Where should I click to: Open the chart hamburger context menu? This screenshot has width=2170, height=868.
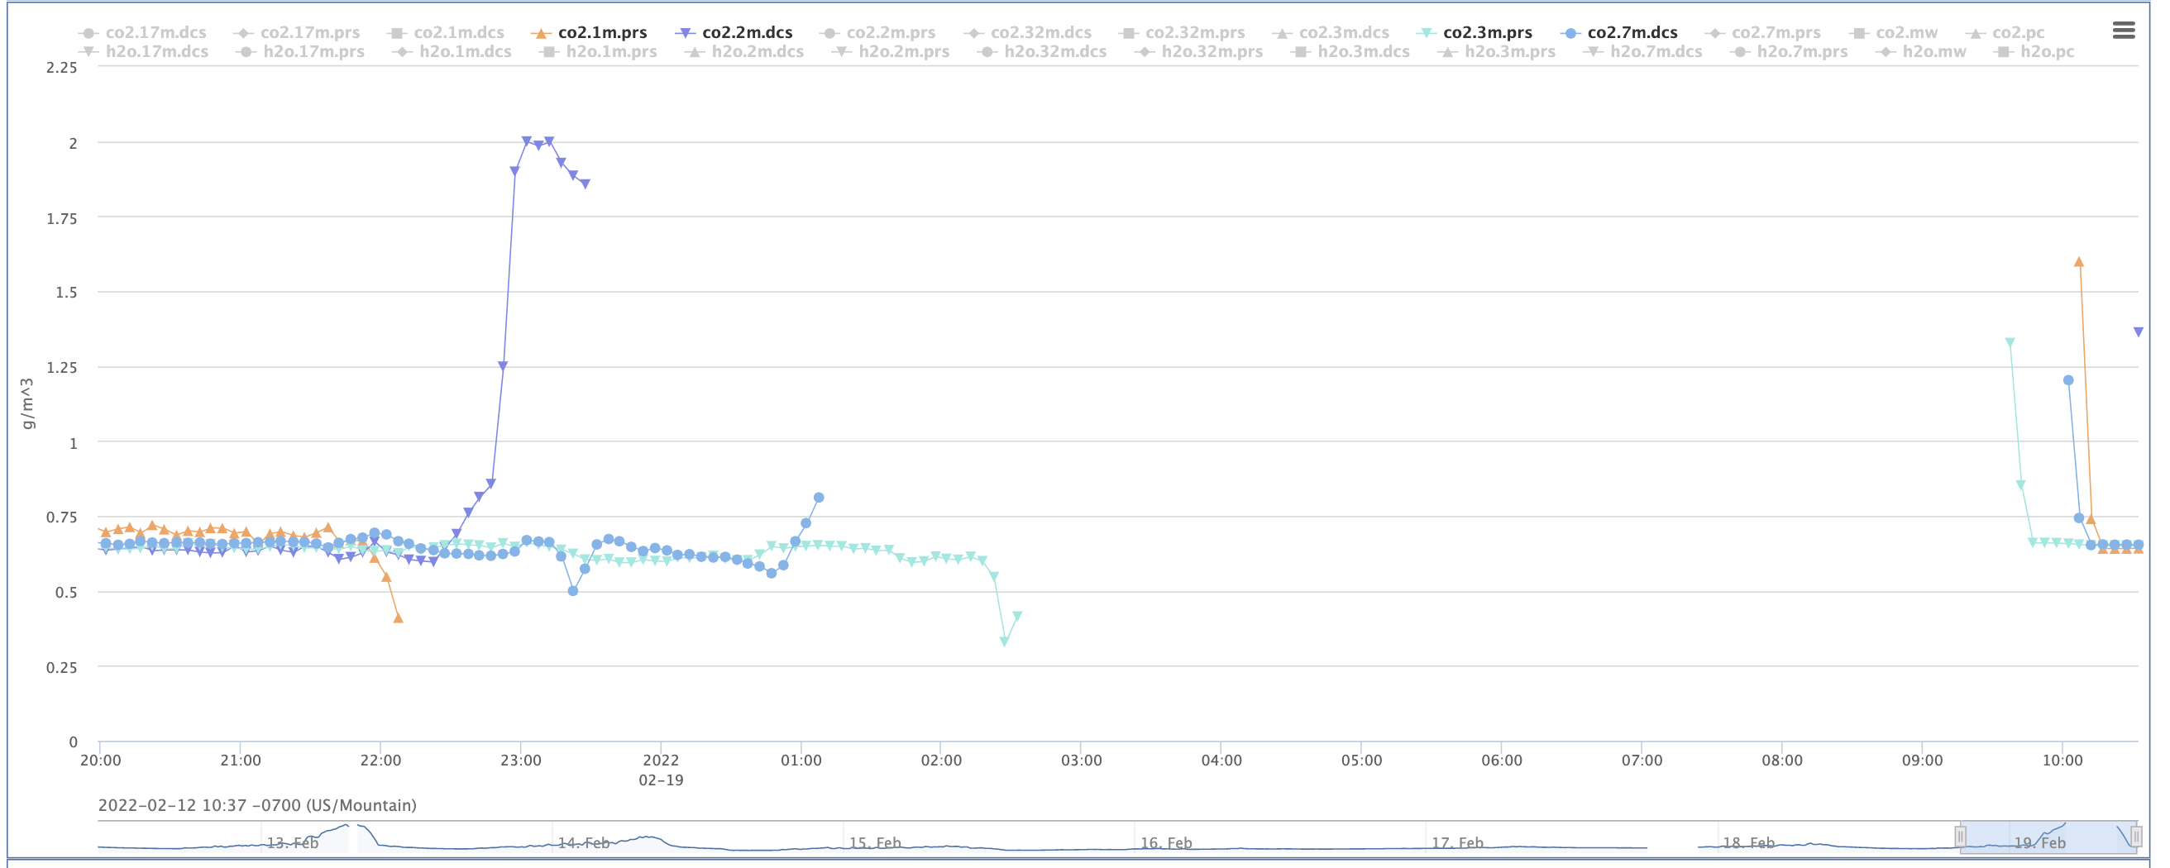(x=2124, y=31)
